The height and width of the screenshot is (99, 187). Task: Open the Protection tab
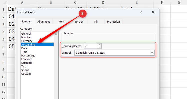point(113,22)
